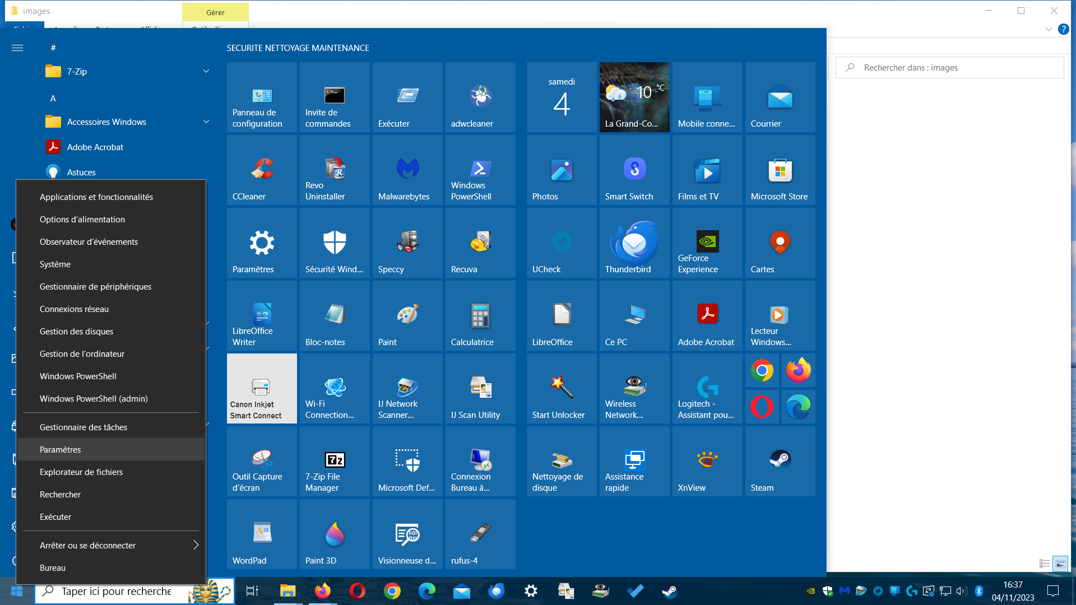Open the small Opera browser tile
This screenshot has height=605, width=1076.
click(x=762, y=407)
